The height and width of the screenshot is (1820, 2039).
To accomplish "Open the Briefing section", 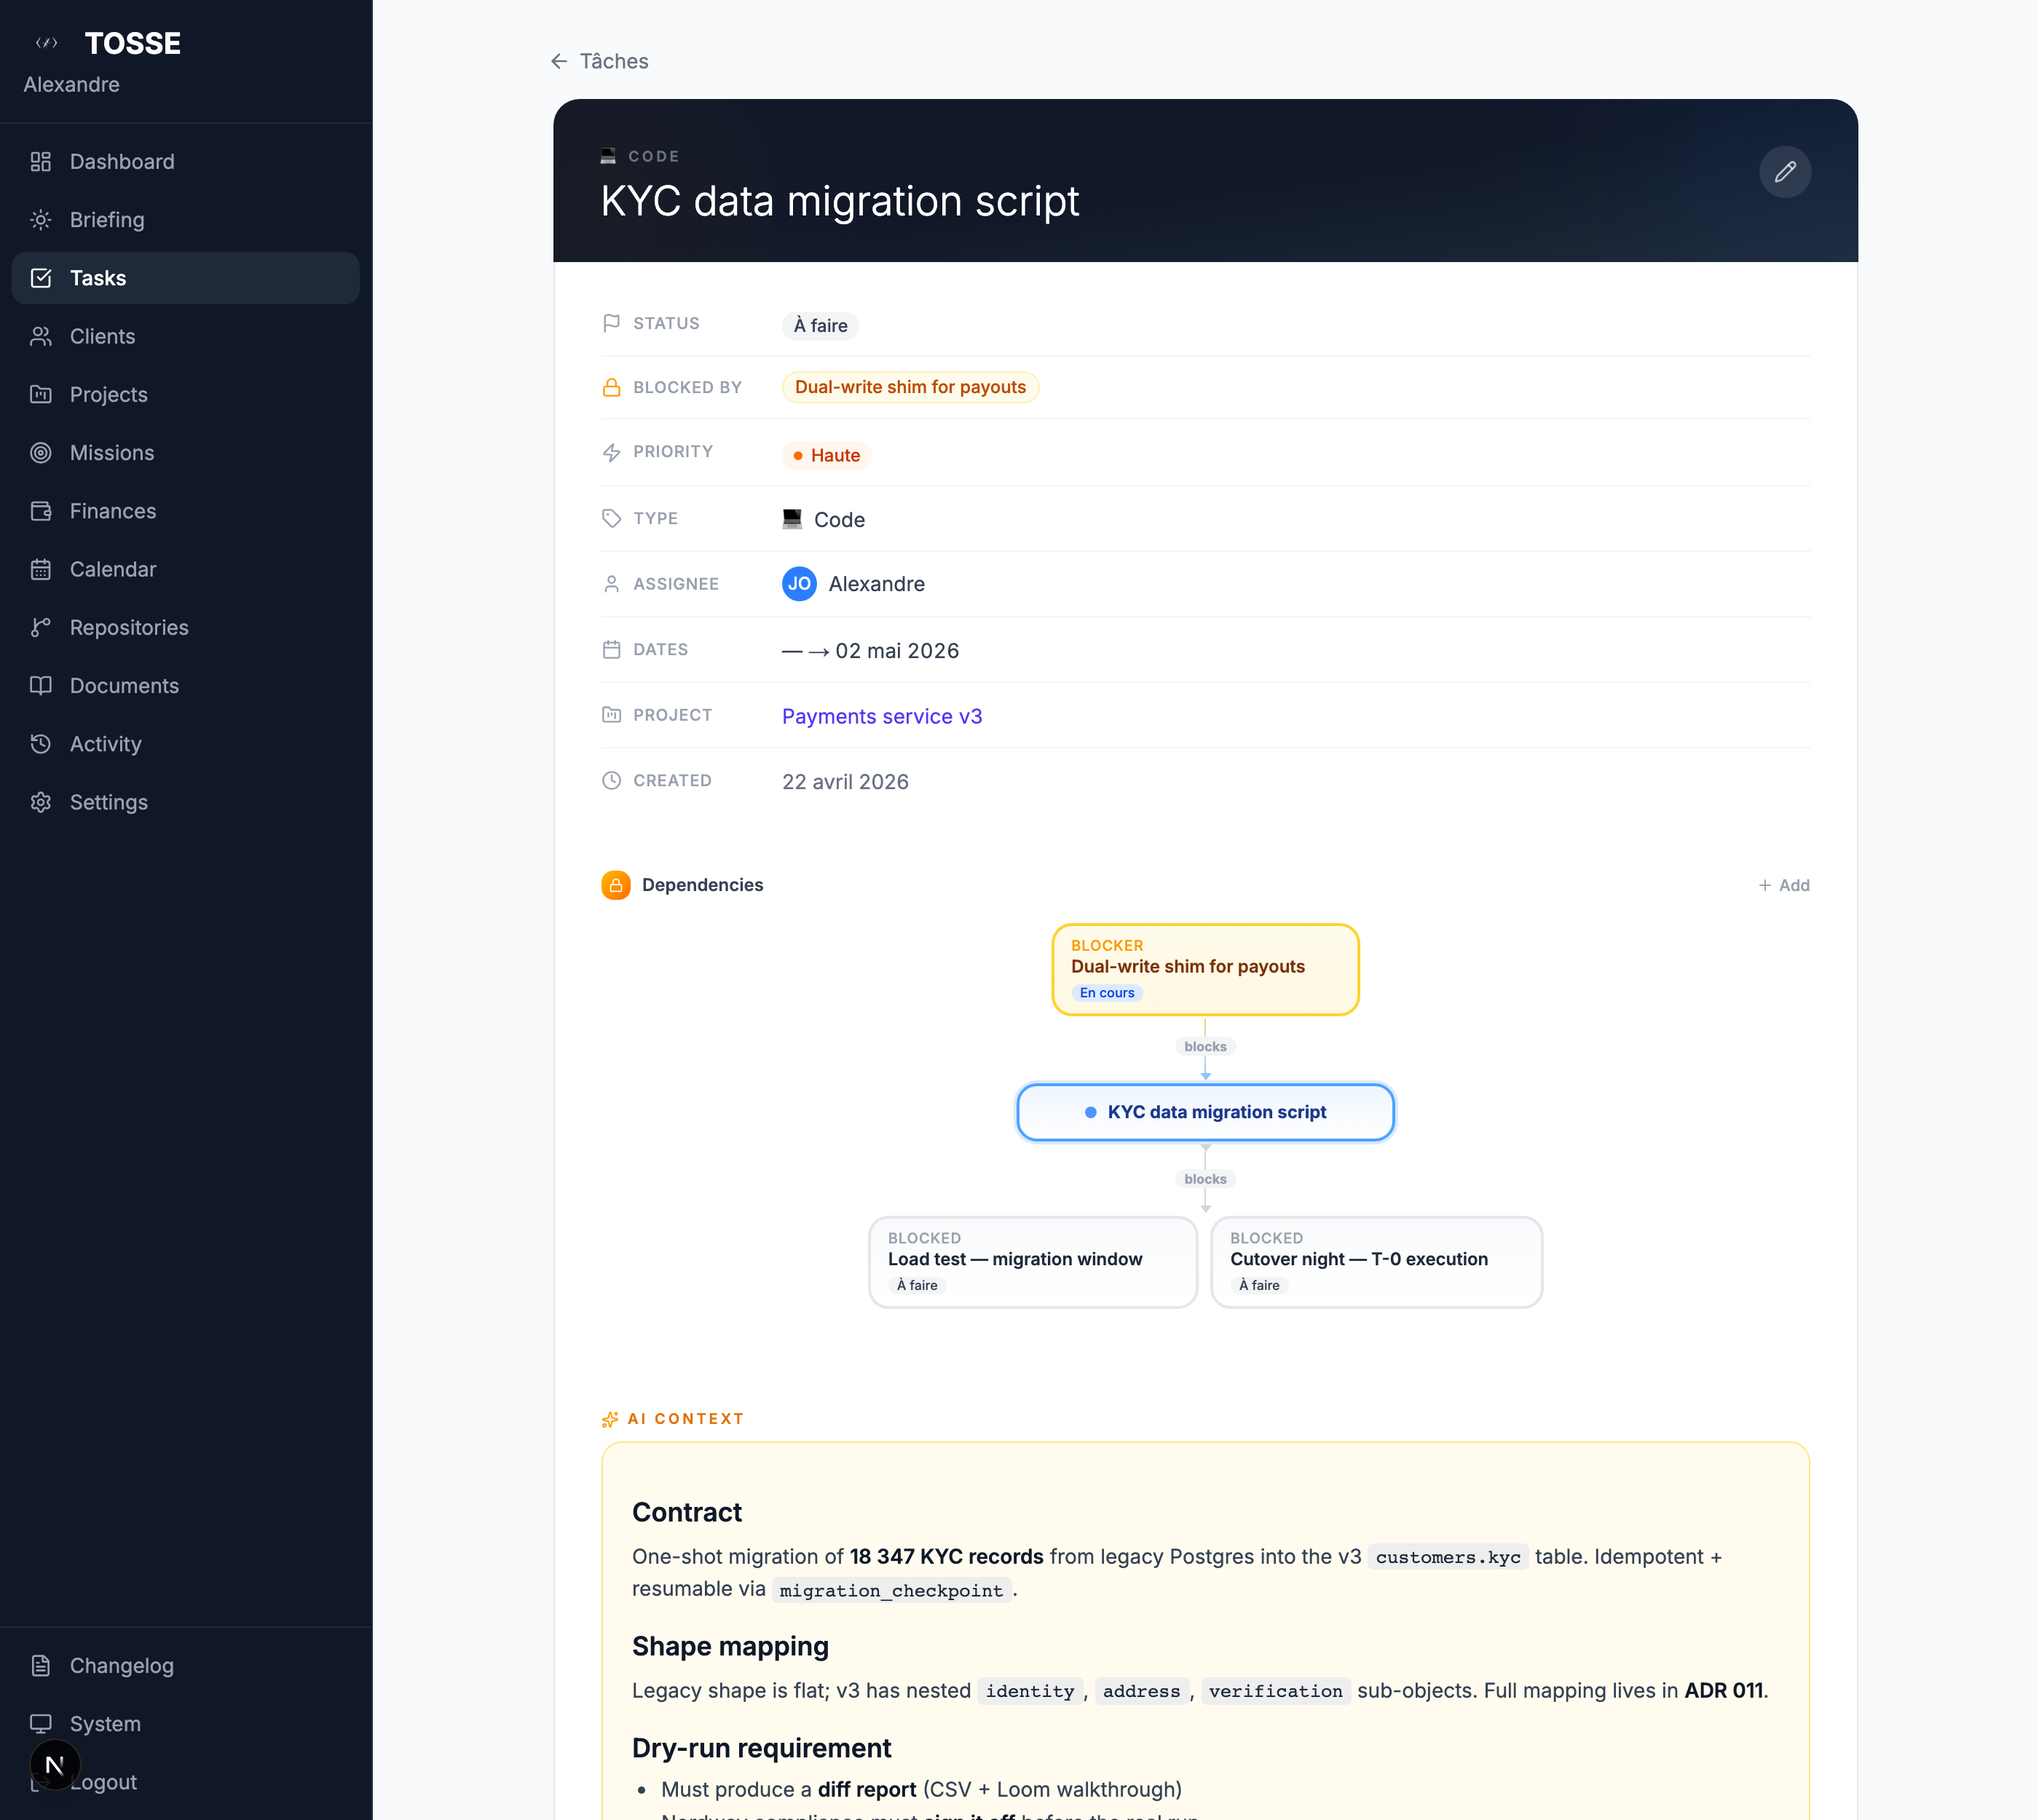I will (x=106, y=220).
